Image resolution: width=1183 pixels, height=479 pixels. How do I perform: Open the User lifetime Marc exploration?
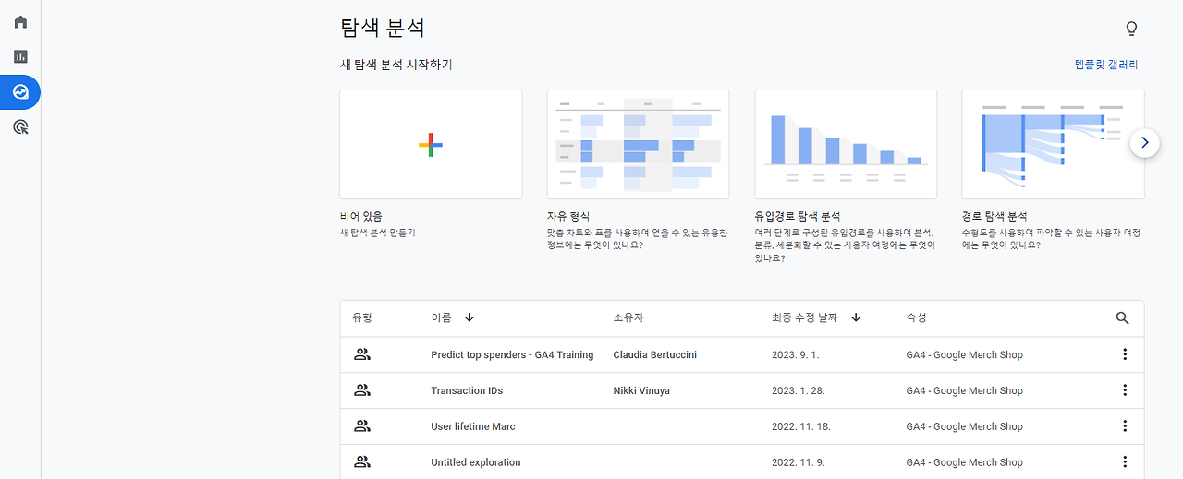tap(473, 426)
